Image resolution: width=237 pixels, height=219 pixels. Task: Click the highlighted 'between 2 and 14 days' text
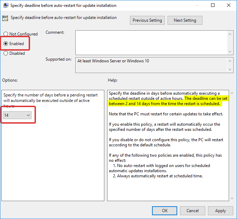(129, 104)
